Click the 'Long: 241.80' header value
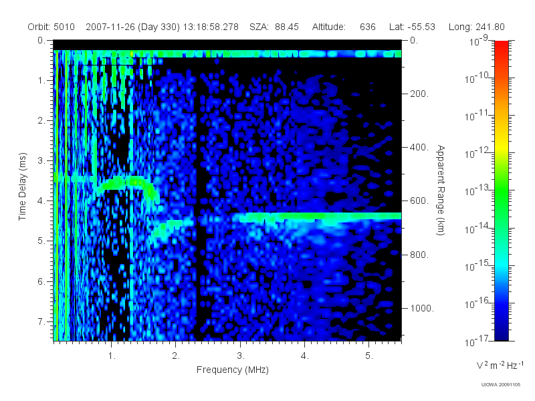Screen dimensions: 535x401 click(476, 27)
